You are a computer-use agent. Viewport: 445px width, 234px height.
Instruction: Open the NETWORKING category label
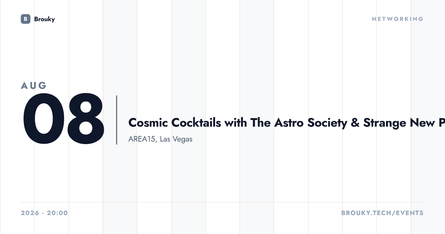[398, 19]
